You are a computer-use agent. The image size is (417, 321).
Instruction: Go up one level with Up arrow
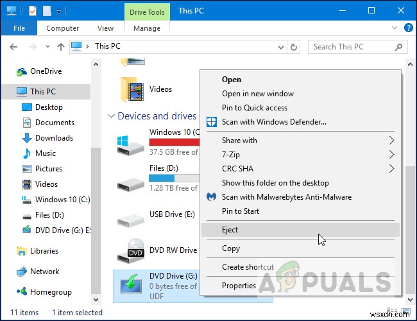pos(61,47)
